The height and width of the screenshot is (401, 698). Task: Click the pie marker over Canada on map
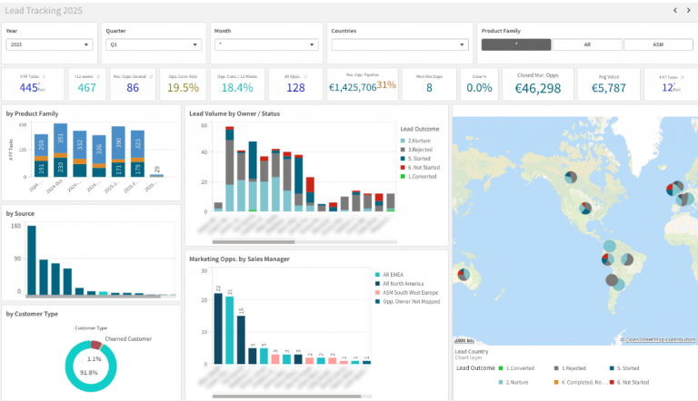(x=571, y=177)
